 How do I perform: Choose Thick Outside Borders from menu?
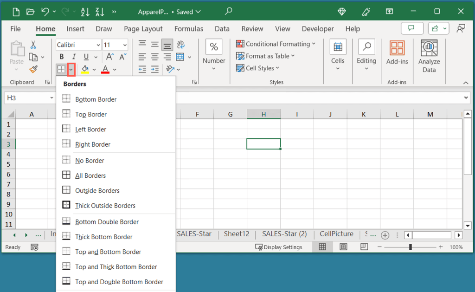click(x=105, y=206)
